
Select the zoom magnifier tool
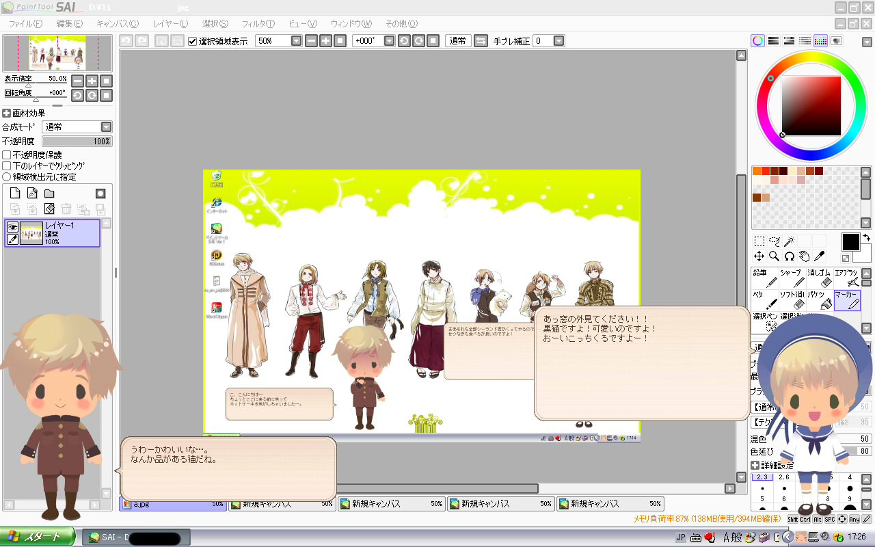774,256
